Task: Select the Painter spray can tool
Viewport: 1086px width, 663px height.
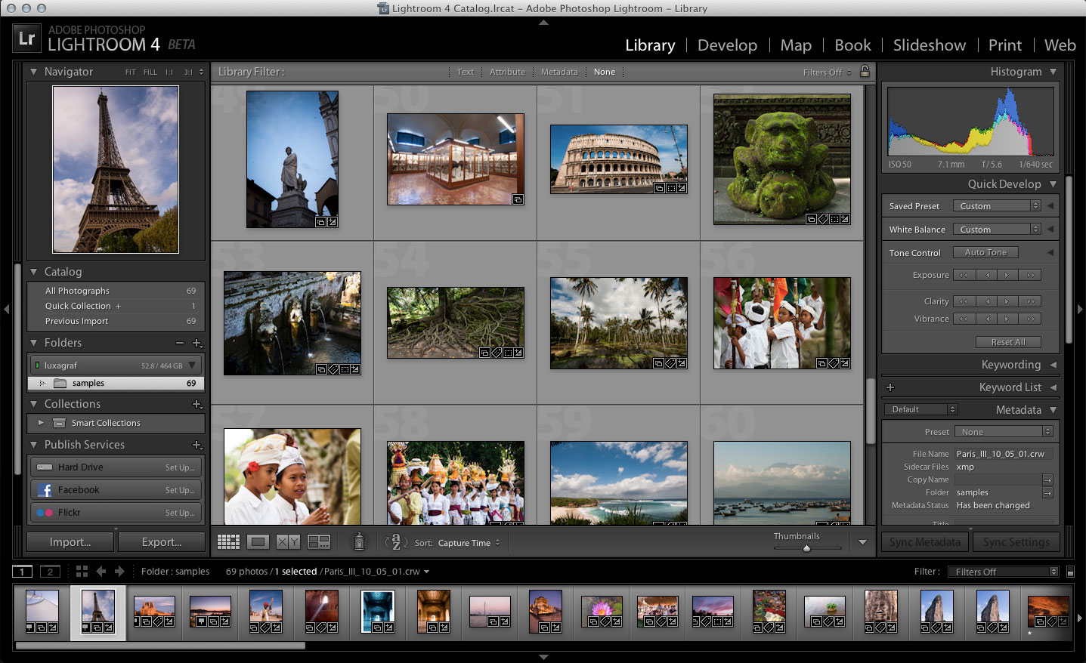Action: tap(360, 541)
